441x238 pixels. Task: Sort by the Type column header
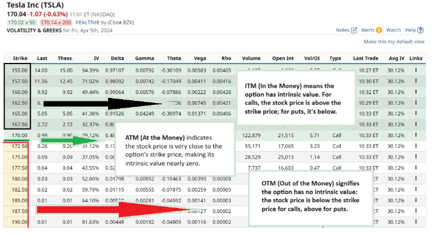(335, 58)
